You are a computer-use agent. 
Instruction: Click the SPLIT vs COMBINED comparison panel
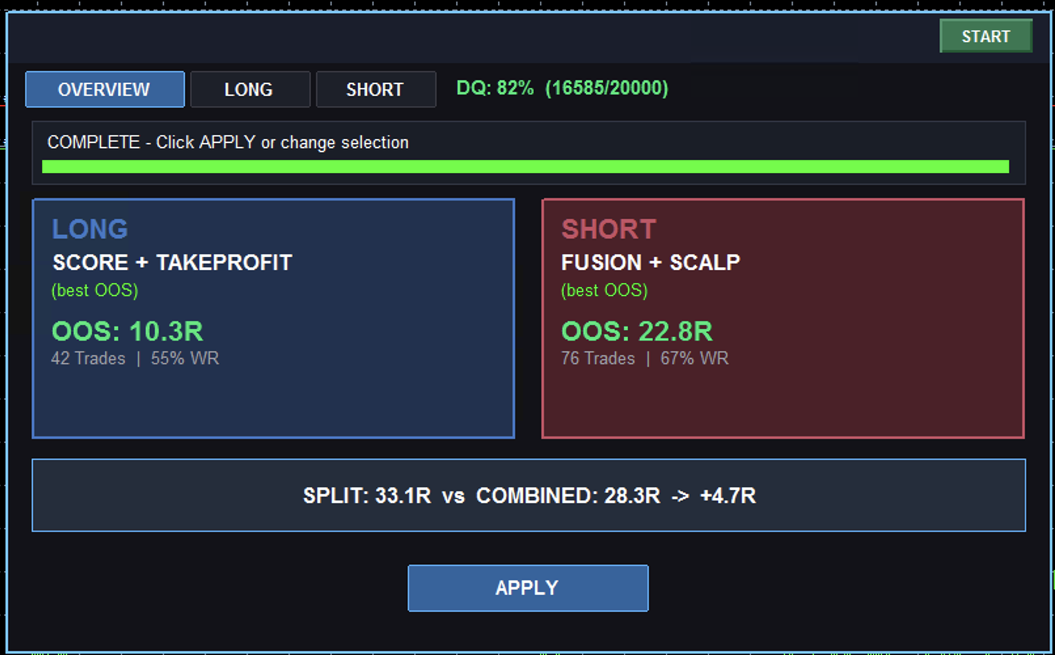(529, 495)
